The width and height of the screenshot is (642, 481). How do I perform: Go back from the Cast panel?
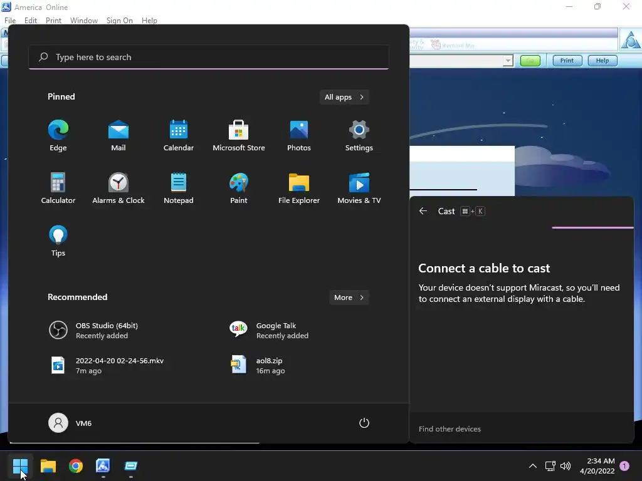click(423, 211)
